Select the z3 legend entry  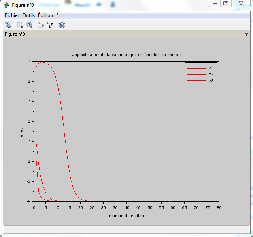[x=211, y=81]
